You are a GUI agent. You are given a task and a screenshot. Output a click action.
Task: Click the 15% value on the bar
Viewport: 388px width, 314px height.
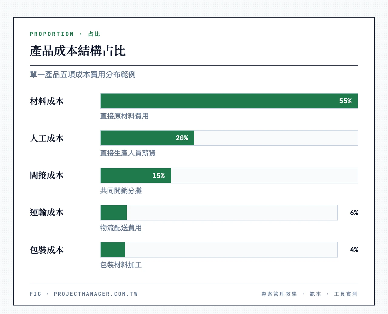coord(159,176)
